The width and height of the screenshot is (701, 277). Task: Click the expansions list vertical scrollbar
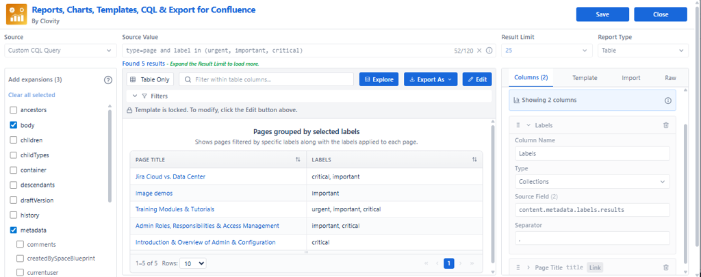pos(110,157)
